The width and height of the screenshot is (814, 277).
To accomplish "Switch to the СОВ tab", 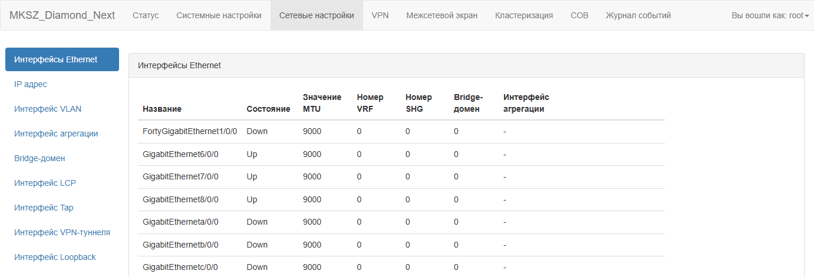I will [579, 15].
